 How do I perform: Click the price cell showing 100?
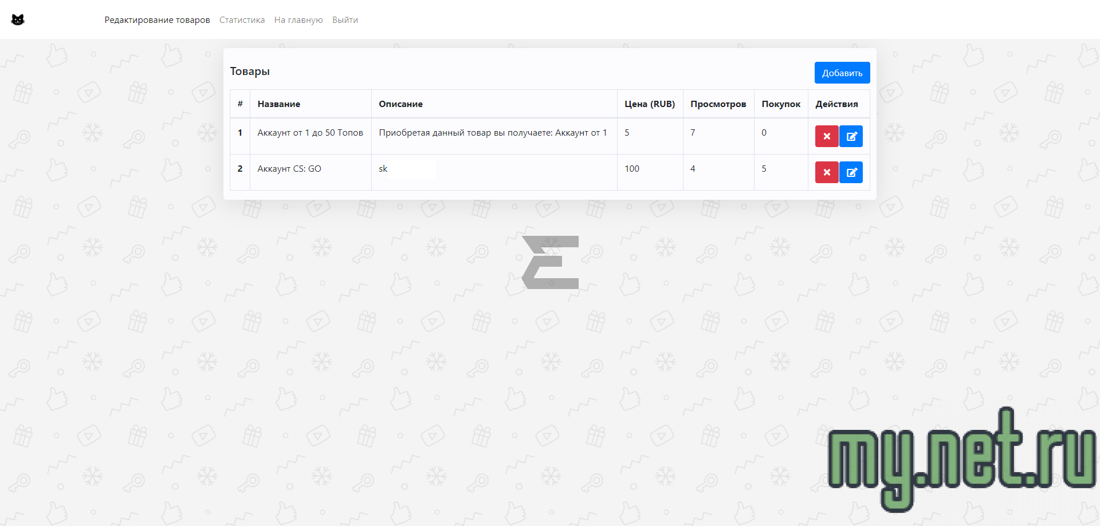pyautogui.click(x=632, y=169)
